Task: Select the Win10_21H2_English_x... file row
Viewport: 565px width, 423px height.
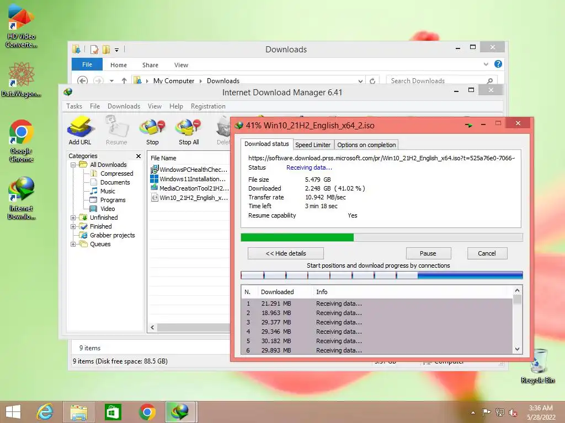Action: click(190, 198)
